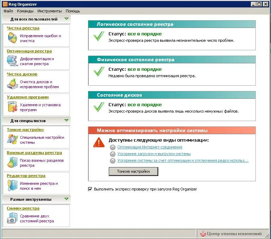
Task: Click the Можно оптимизировать настройки системы header
Action: pyautogui.click(x=172, y=130)
